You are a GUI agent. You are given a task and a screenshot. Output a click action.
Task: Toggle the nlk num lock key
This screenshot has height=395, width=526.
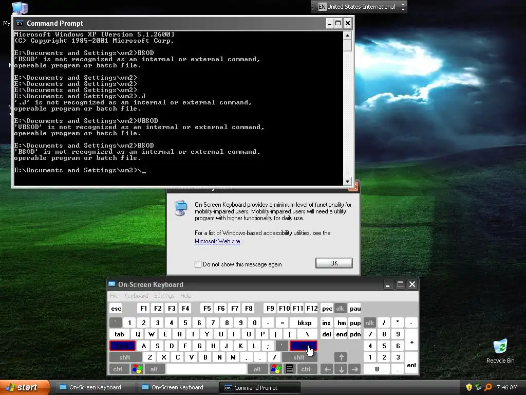coord(369,323)
